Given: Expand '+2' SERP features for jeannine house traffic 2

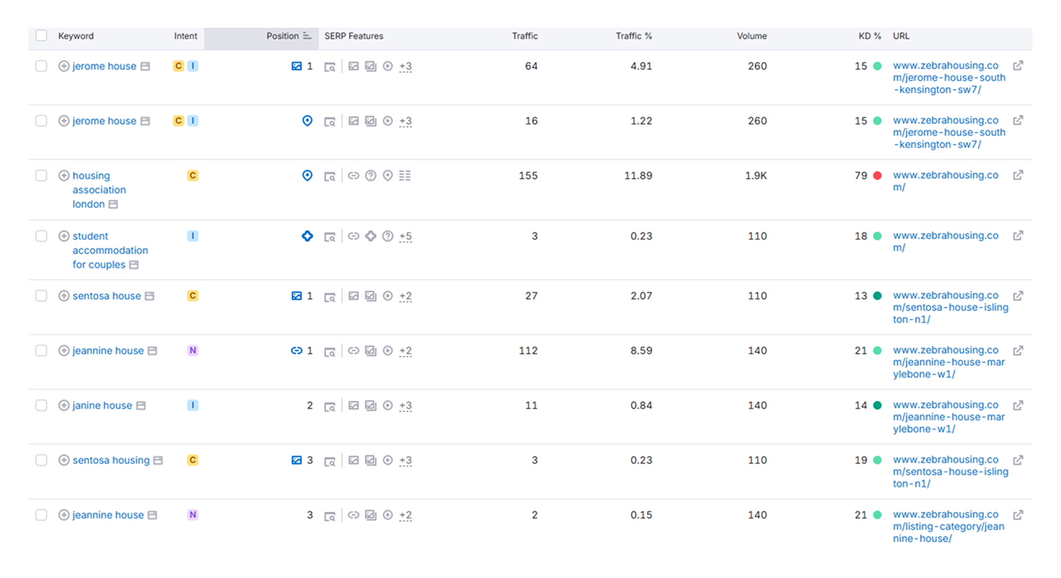Looking at the screenshot, I should point(405,515).
